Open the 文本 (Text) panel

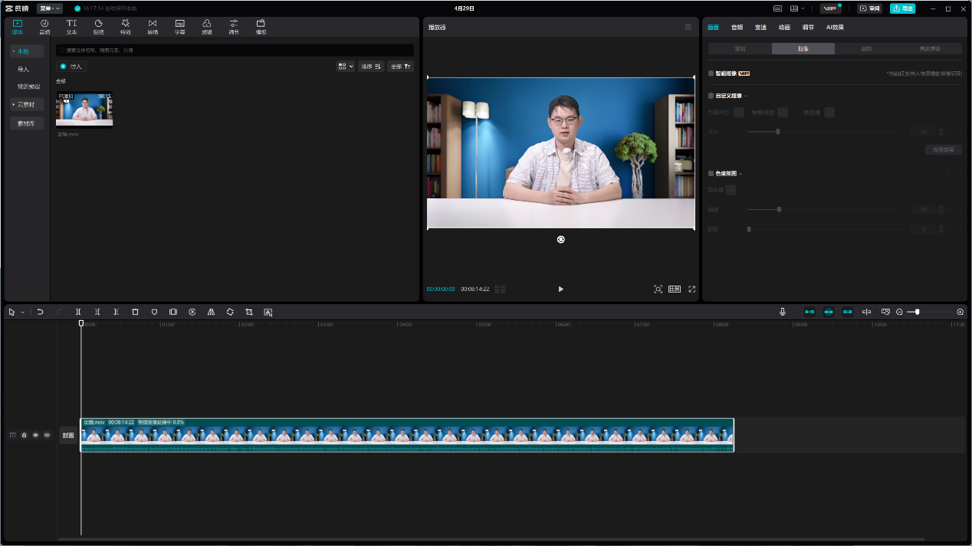pyautogui.click(x=71, y=27)
